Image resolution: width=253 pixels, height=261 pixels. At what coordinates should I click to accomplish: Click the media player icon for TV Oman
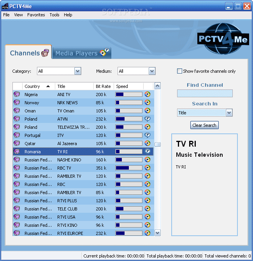tap(148, 110)
